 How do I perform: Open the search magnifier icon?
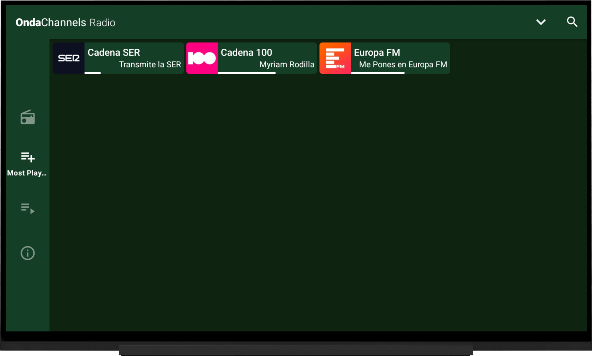pyautogui.click(x=572, y=22)
